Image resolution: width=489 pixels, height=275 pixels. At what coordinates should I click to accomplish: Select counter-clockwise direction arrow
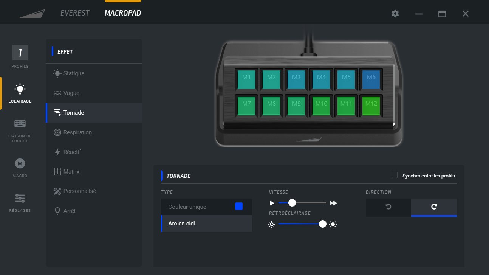[x=388, y=207]
